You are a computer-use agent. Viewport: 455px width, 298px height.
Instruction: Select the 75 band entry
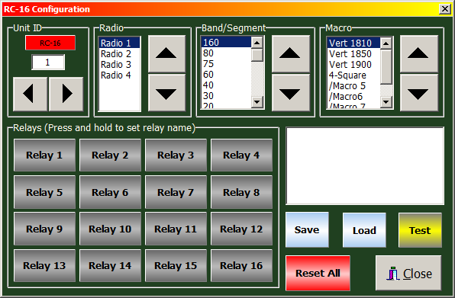[x=226, y=64]
